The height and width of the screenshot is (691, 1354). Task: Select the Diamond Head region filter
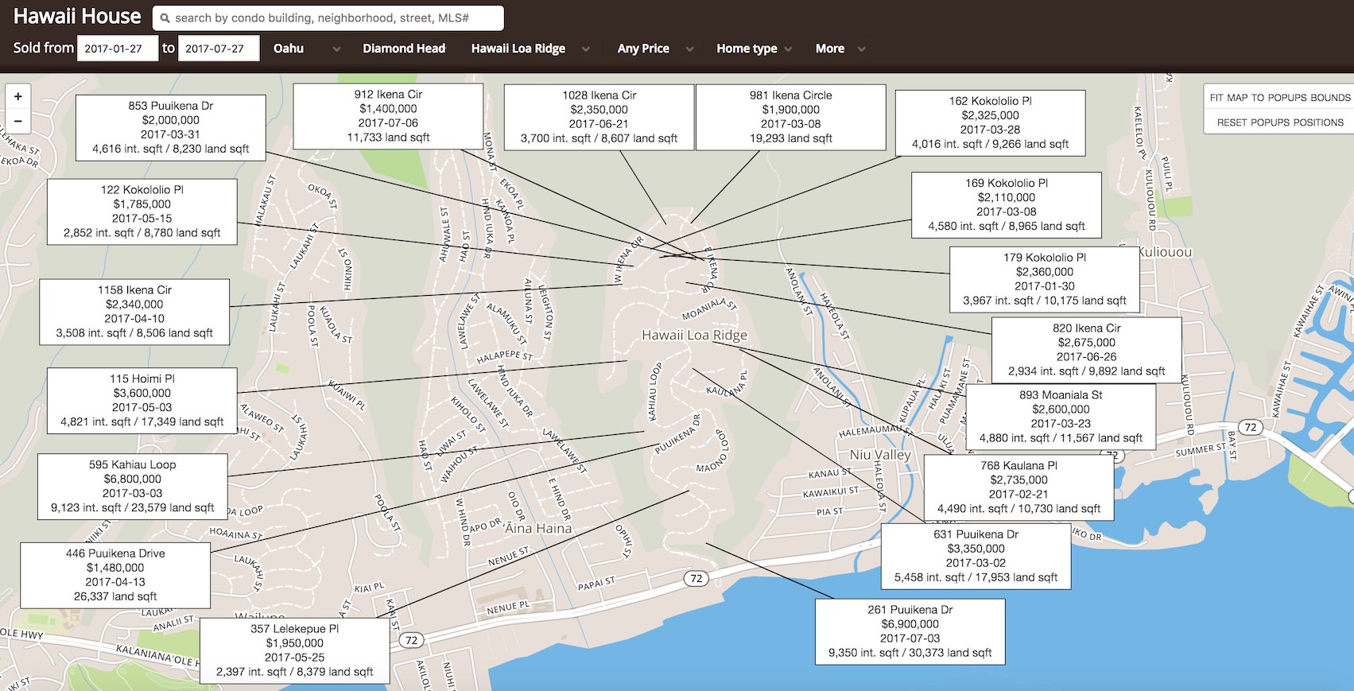(404, 49)
